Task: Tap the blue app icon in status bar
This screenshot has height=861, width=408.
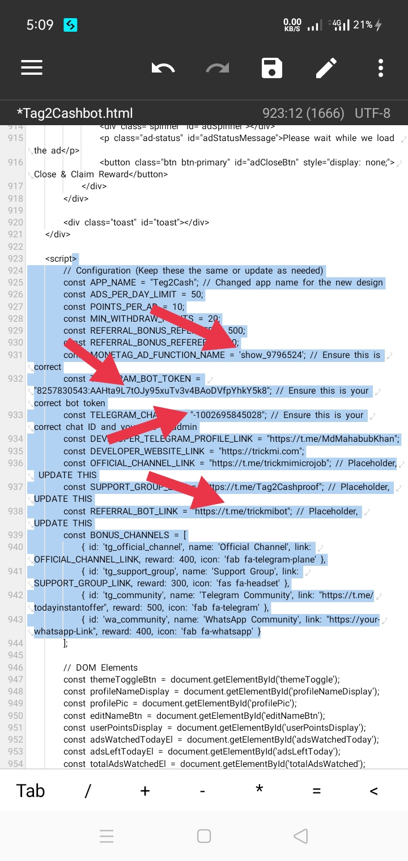Action: point(70,25)
